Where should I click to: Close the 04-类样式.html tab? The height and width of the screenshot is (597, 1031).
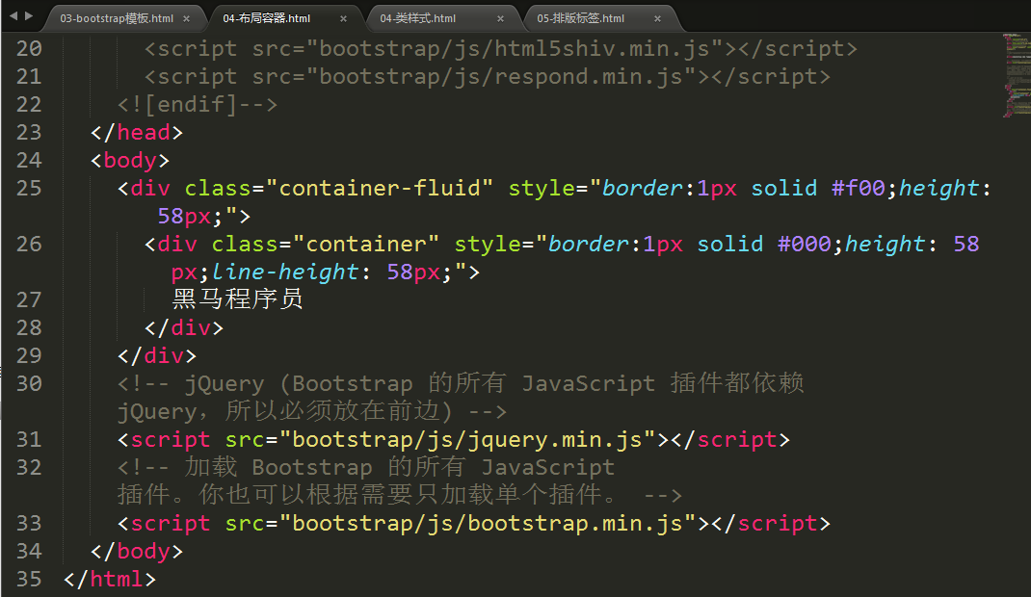point(500,19)
